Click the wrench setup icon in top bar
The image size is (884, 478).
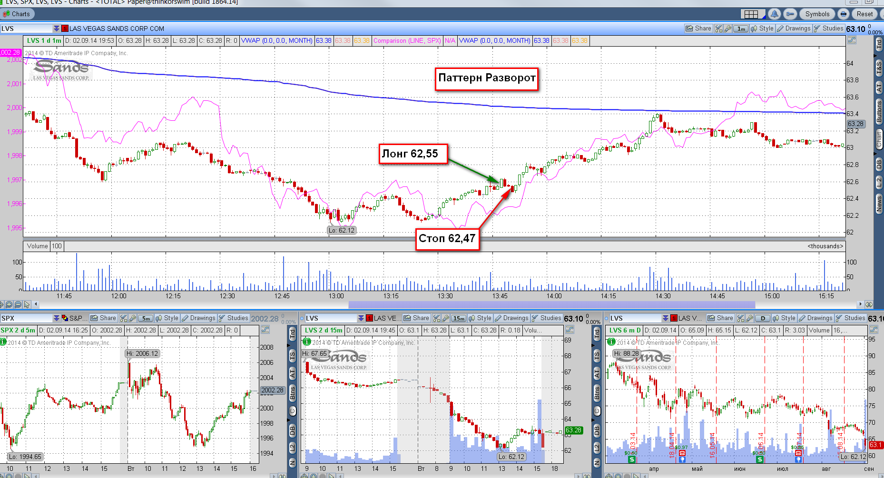click(x=790, y=14)
